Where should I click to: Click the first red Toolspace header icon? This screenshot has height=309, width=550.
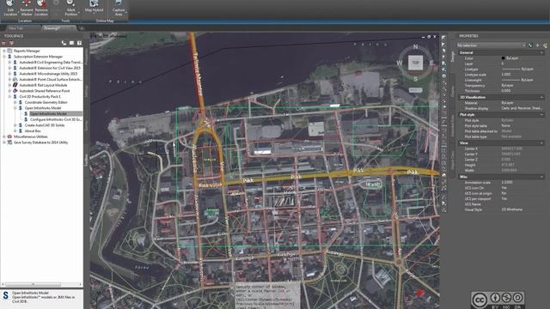[3, 43]
